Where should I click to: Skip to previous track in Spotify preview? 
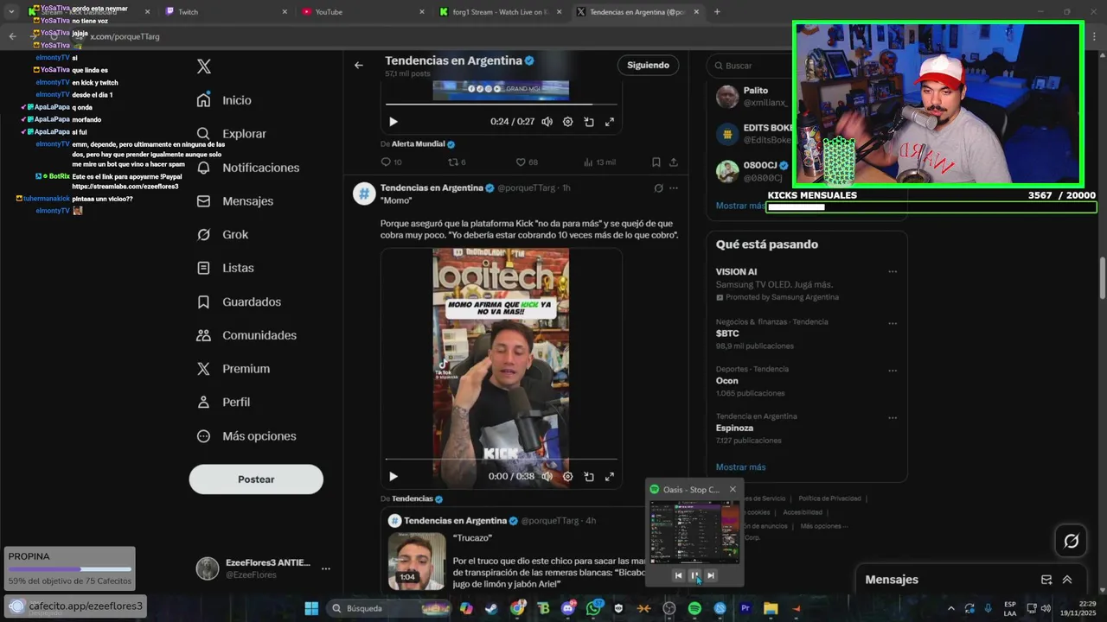(x=678, y=575)
